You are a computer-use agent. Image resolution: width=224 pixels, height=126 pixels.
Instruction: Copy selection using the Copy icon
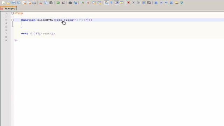(x=46, y=3)
